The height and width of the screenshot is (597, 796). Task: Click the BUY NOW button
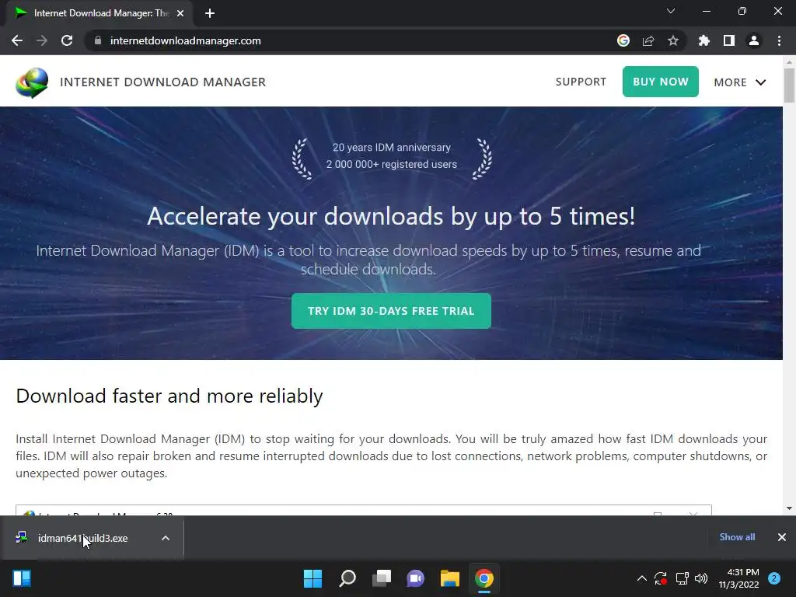661,82
